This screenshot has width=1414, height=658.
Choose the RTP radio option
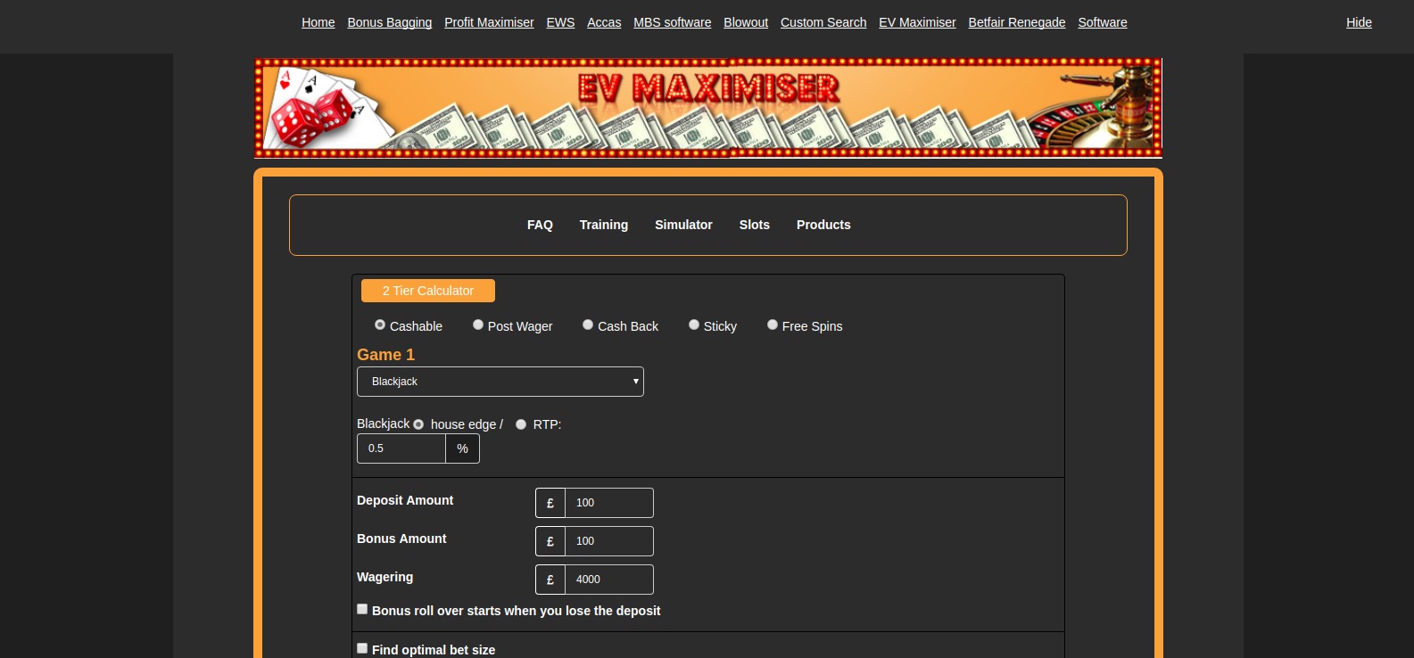[521, 424]
